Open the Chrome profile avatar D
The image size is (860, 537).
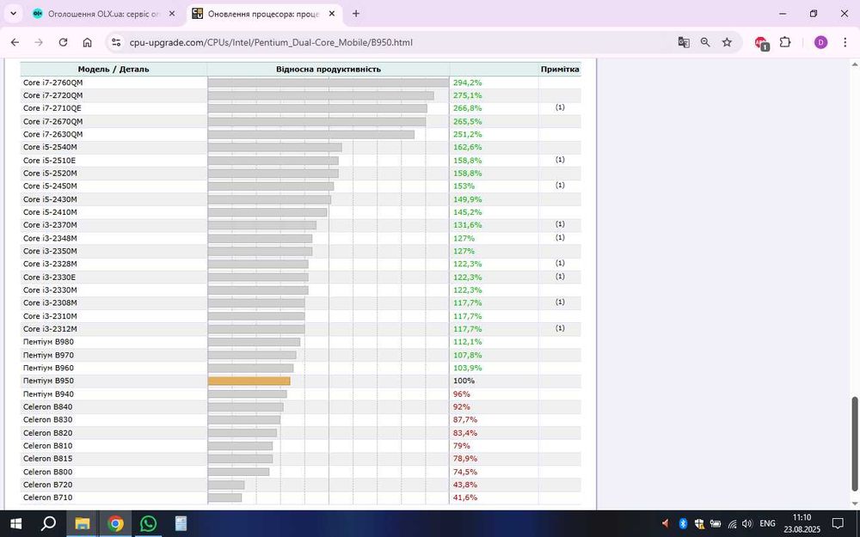(x=820, y=42)
